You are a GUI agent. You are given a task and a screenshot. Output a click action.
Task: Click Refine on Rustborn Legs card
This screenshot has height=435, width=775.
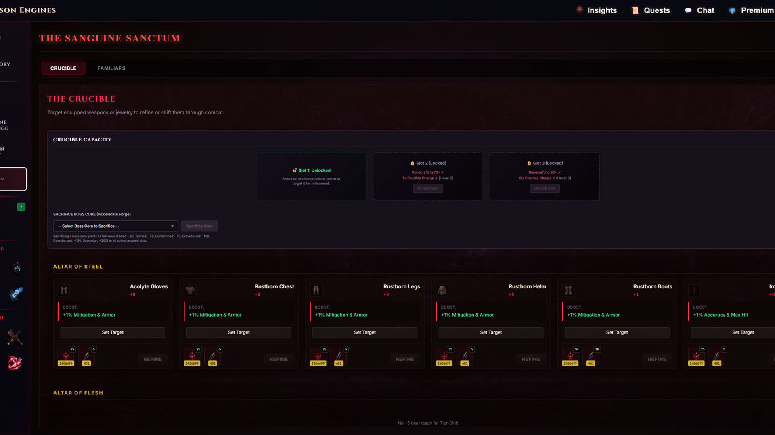point(405,359)
